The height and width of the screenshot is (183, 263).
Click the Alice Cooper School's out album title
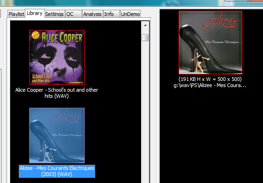[x=57, y=93]
